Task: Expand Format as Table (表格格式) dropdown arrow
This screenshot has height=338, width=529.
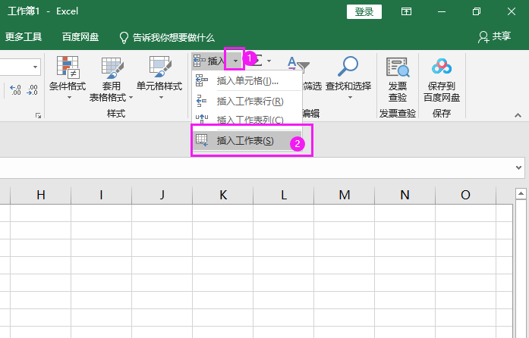Action: pos(131,98)
